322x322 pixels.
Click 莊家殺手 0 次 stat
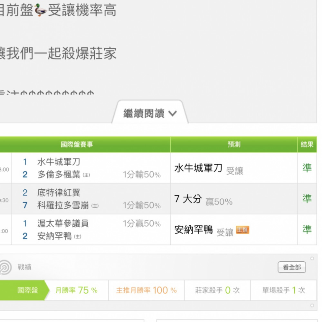[217, 290]
